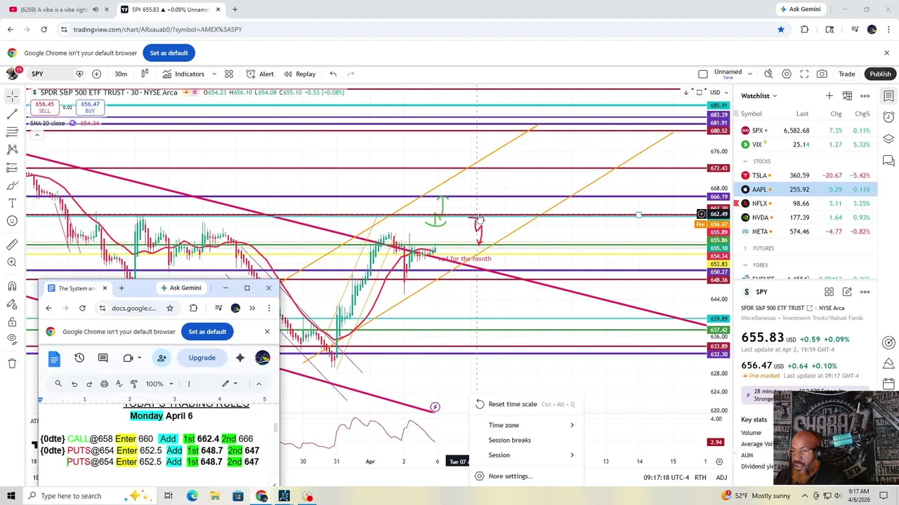Click the Trade button
This screenshot has height=505, width=899.
[x=846, y=74]
